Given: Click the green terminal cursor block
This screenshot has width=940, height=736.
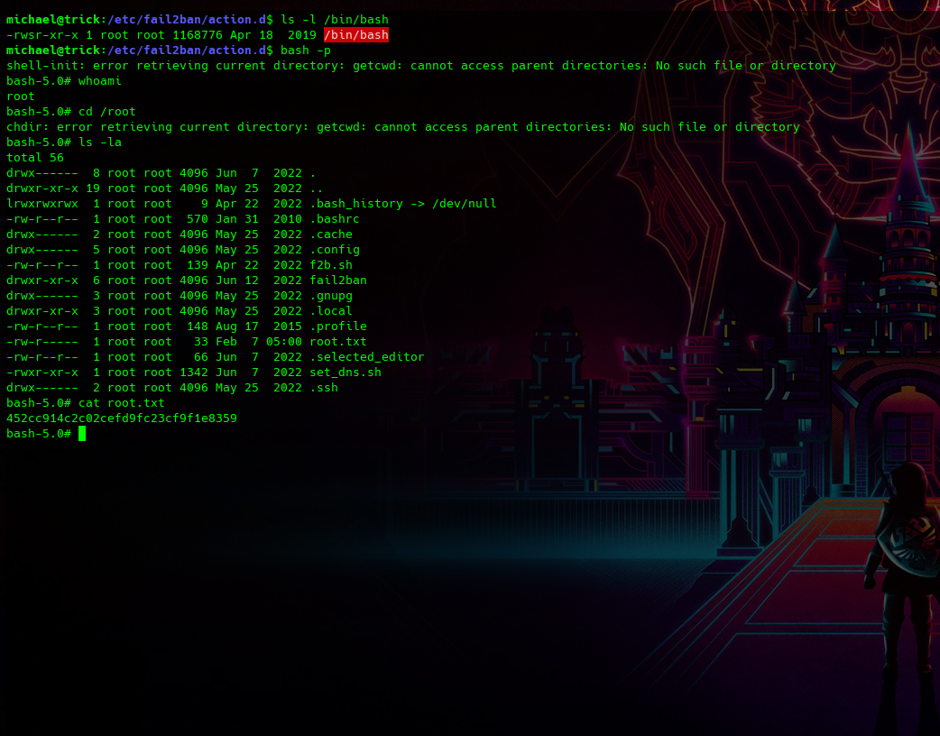Looking at the screenshot, I should (82, 434).
